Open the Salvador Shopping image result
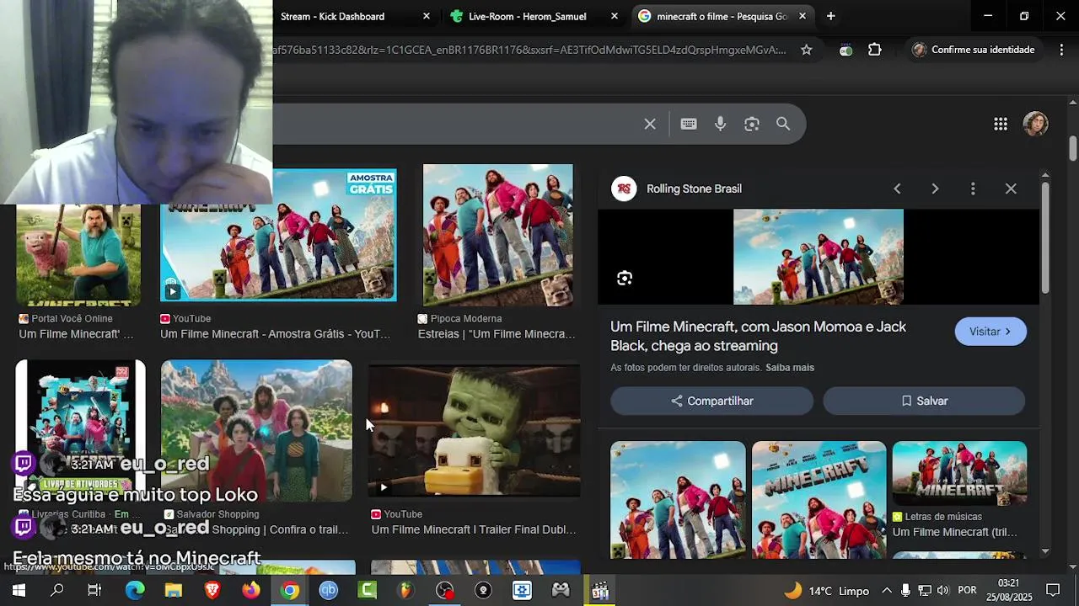The height and width of the screenshot is (606, 1079). point(256,430)
